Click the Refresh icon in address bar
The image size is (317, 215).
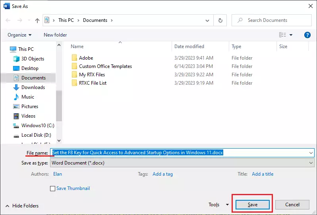(x=220, y=20)
